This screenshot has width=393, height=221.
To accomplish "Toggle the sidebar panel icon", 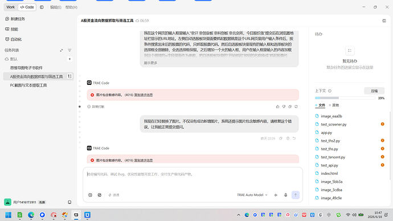I will click(x=42, y=7).
